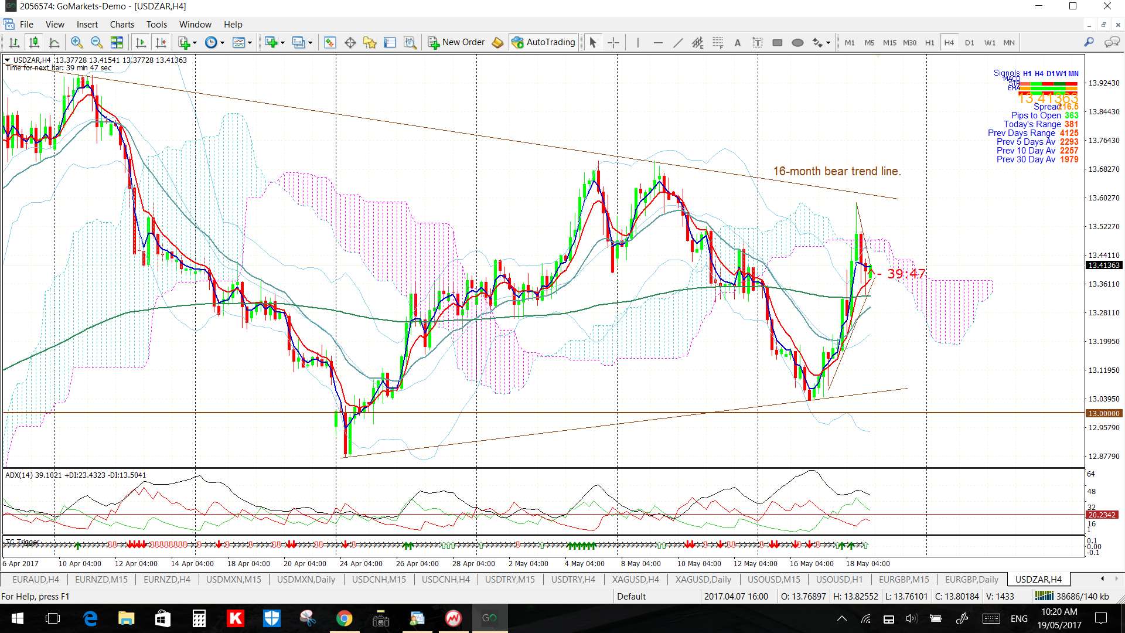The height and width of the screenshot is (633, 1125).
Task: Select the crosshair tool
Action: point(613,42)
